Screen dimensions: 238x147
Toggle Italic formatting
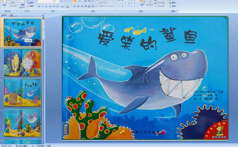(43, 6)
